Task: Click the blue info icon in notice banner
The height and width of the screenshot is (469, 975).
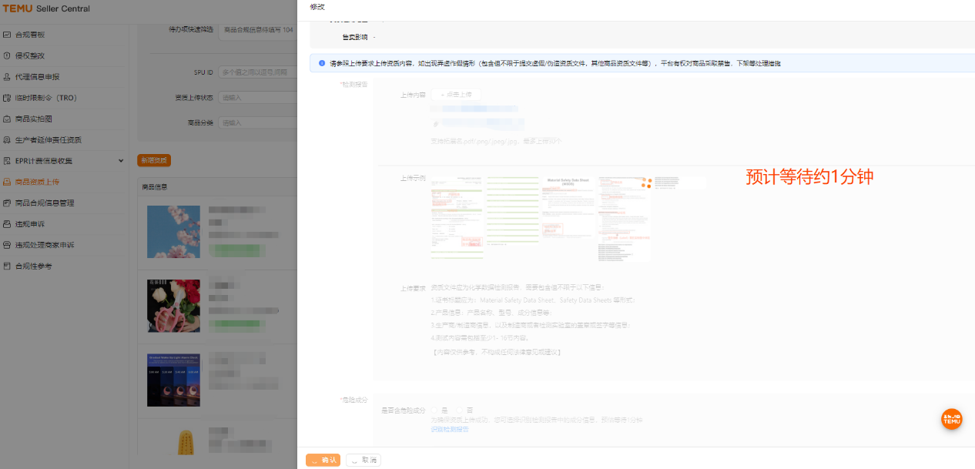Action: pyautogui.click(x=321, y=63)
